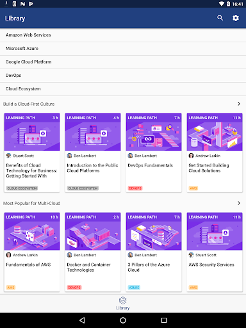This screenshot has width=246, height=328.
Task: Expand Build a Cloud-First Culture chevron
Action: coord(239,104)
